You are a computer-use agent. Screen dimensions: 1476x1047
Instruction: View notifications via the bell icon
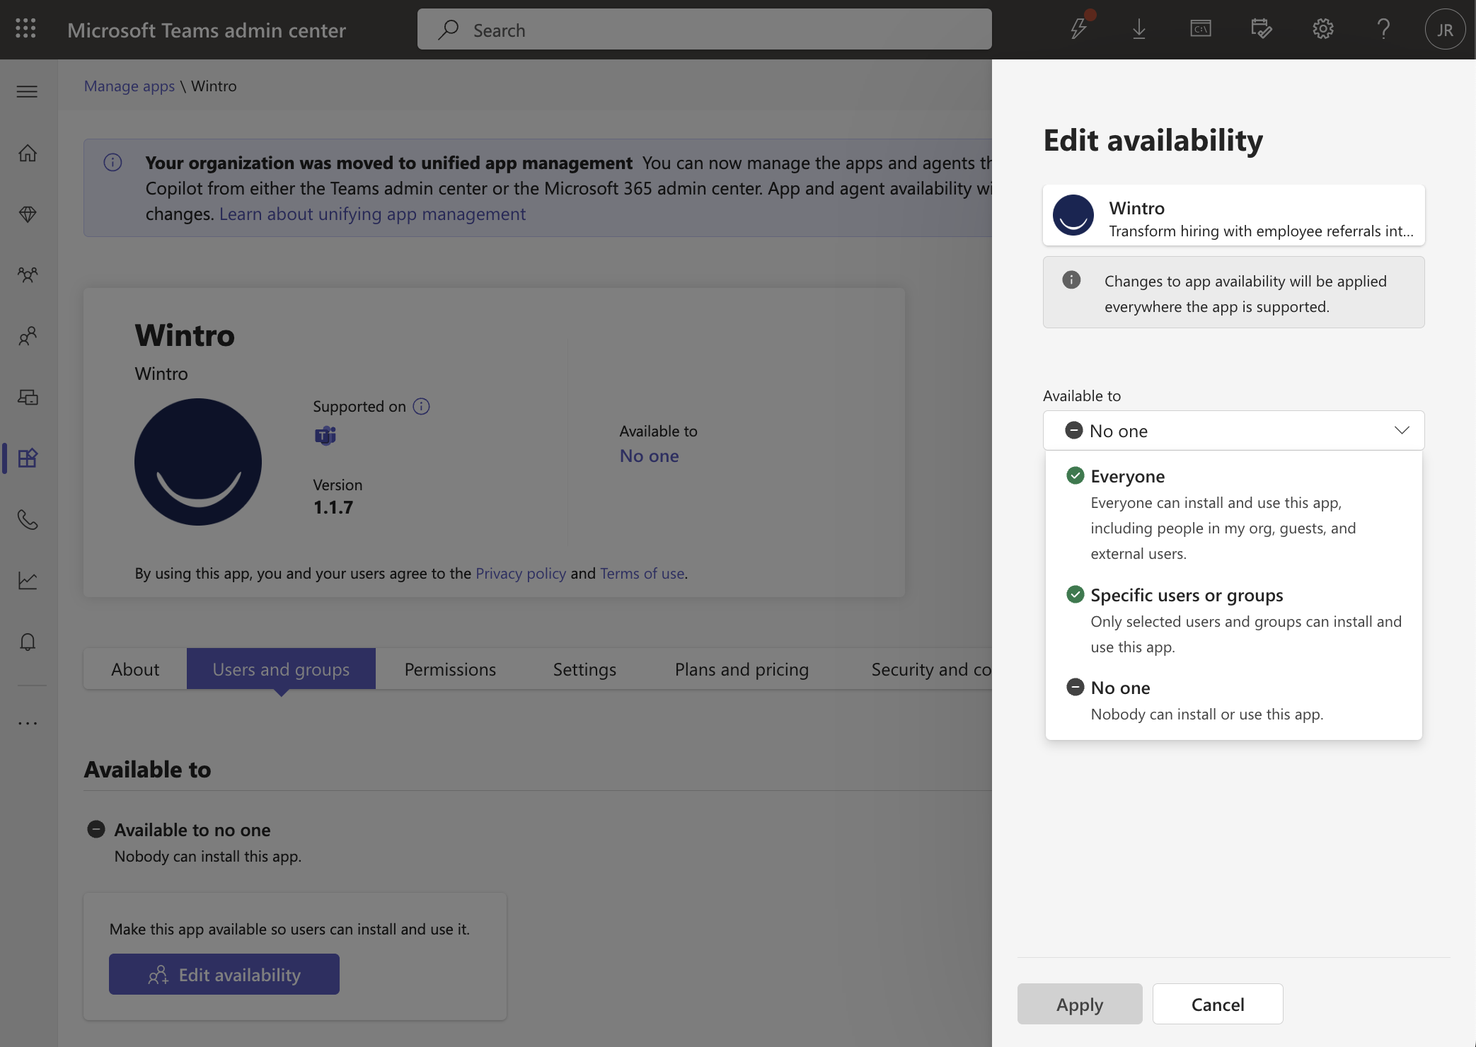coord(28,642)
